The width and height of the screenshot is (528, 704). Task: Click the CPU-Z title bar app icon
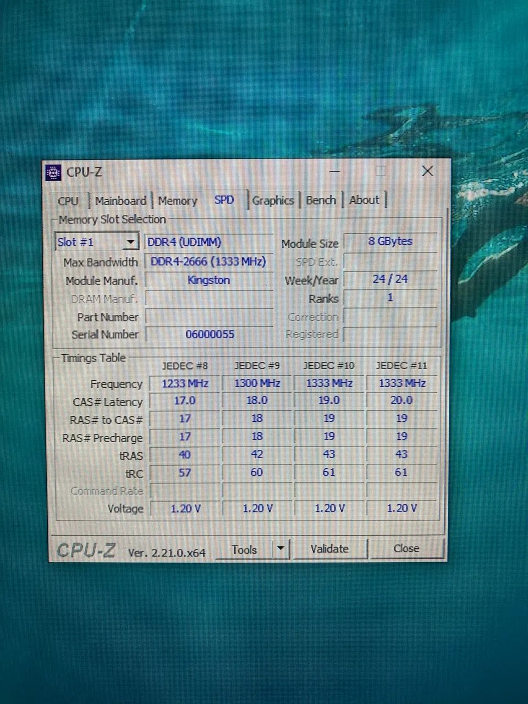tap(53, 172)
